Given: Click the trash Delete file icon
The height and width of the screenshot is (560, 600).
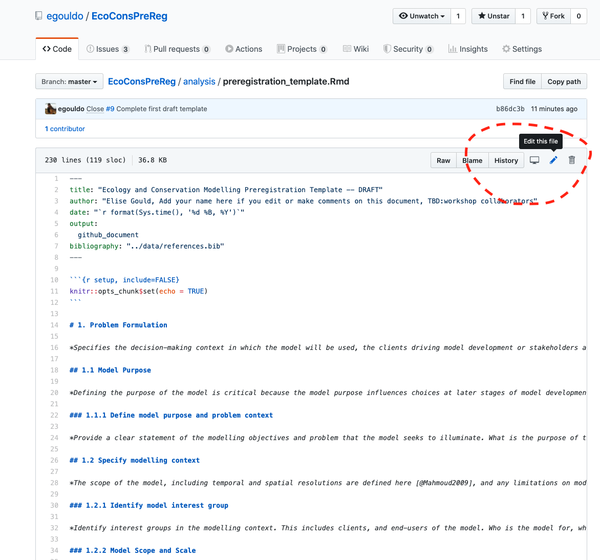Looking at the screenshot, I should coord(572,160).
